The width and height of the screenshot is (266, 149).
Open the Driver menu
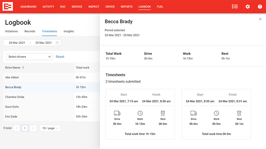click(110, 6)
